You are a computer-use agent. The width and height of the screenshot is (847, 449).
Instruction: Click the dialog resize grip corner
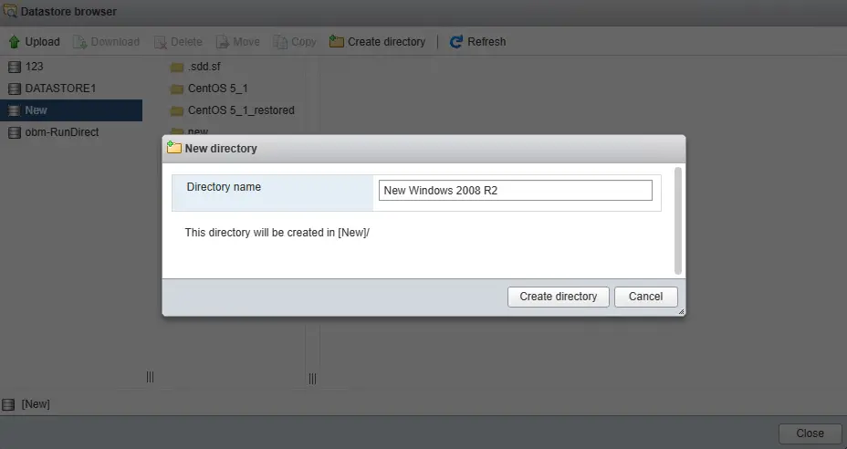680,311
